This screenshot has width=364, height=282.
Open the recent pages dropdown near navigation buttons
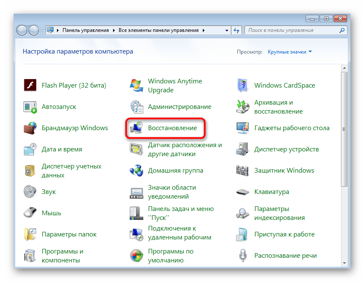pos(42,31)
